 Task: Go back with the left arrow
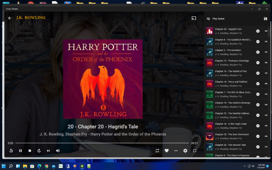point(10,18)
